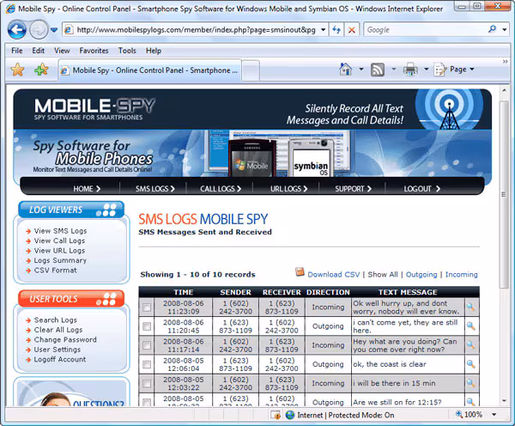Open the search provider dropdown arrow

(x=505, y=30)
